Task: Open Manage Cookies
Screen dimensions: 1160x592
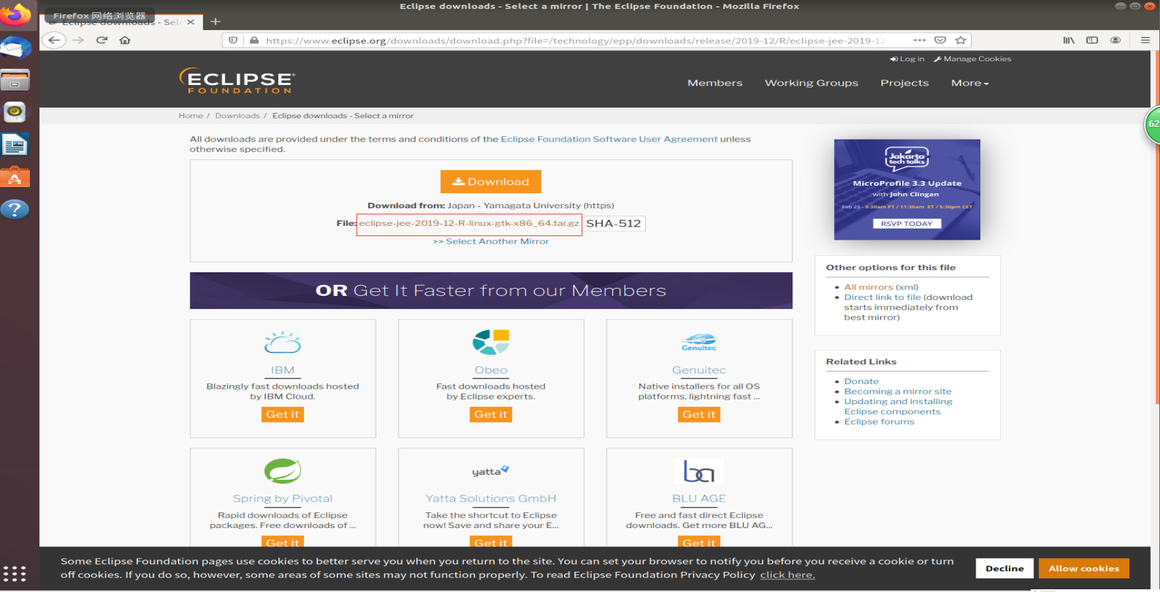Action: pos(973,59)
